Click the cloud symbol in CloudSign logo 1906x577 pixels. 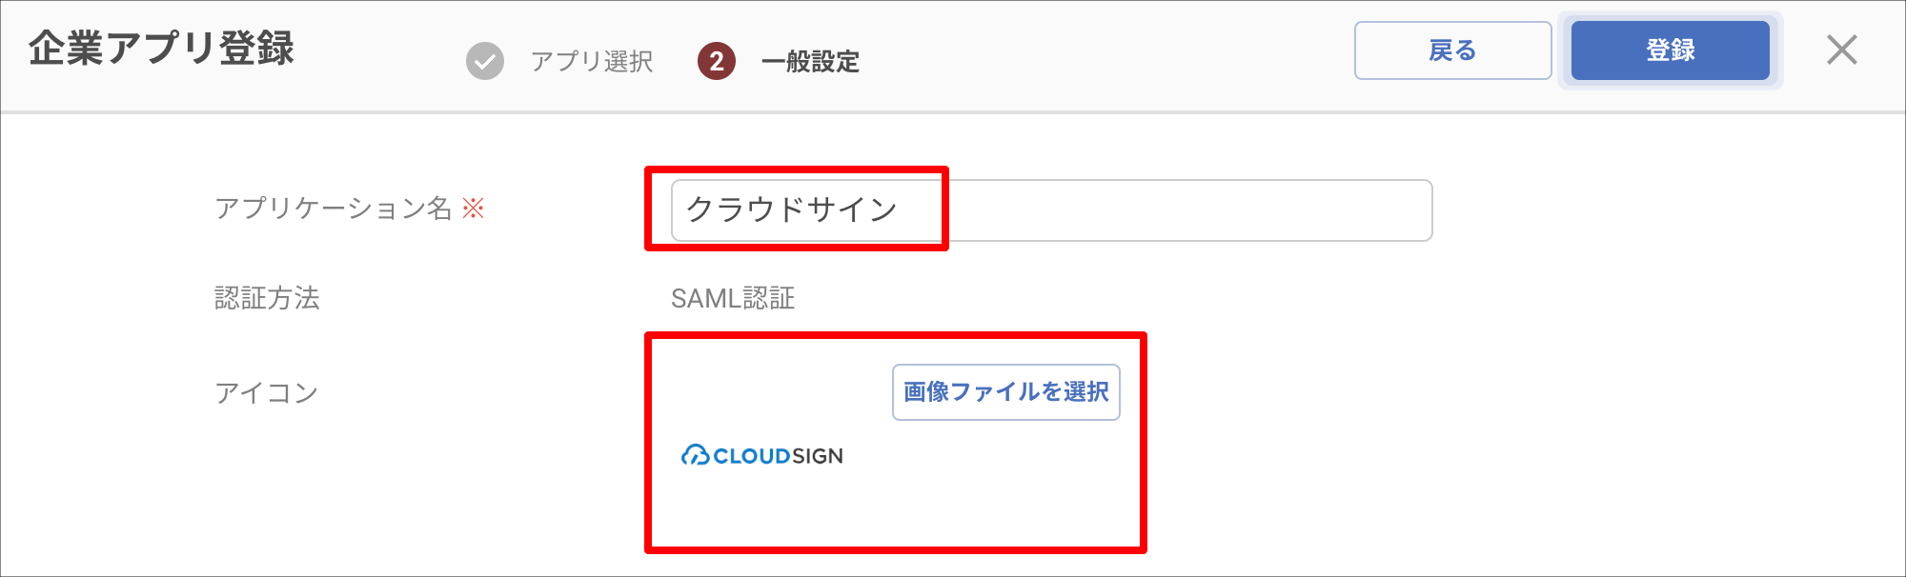tap(695, 456)
